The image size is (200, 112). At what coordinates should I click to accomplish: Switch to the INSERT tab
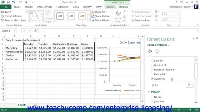coord(29,7)
